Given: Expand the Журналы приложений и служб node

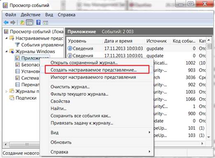Looking at the screenshot, I should pos(6,91).
